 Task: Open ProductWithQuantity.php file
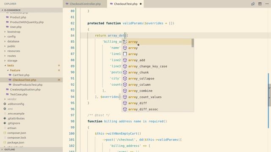27,22
